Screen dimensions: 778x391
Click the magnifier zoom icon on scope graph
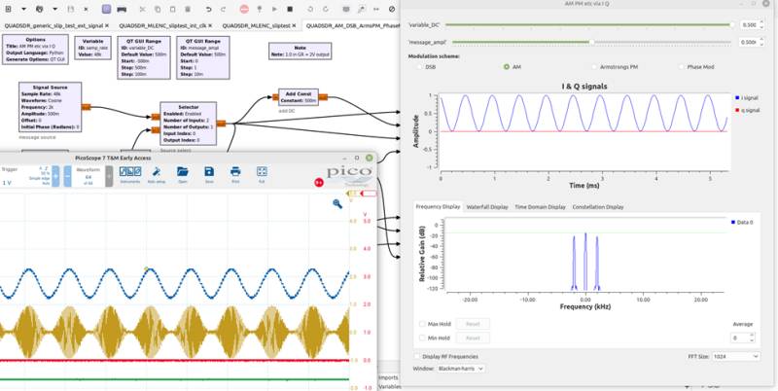pyautogui.click(x=337, y=203)
